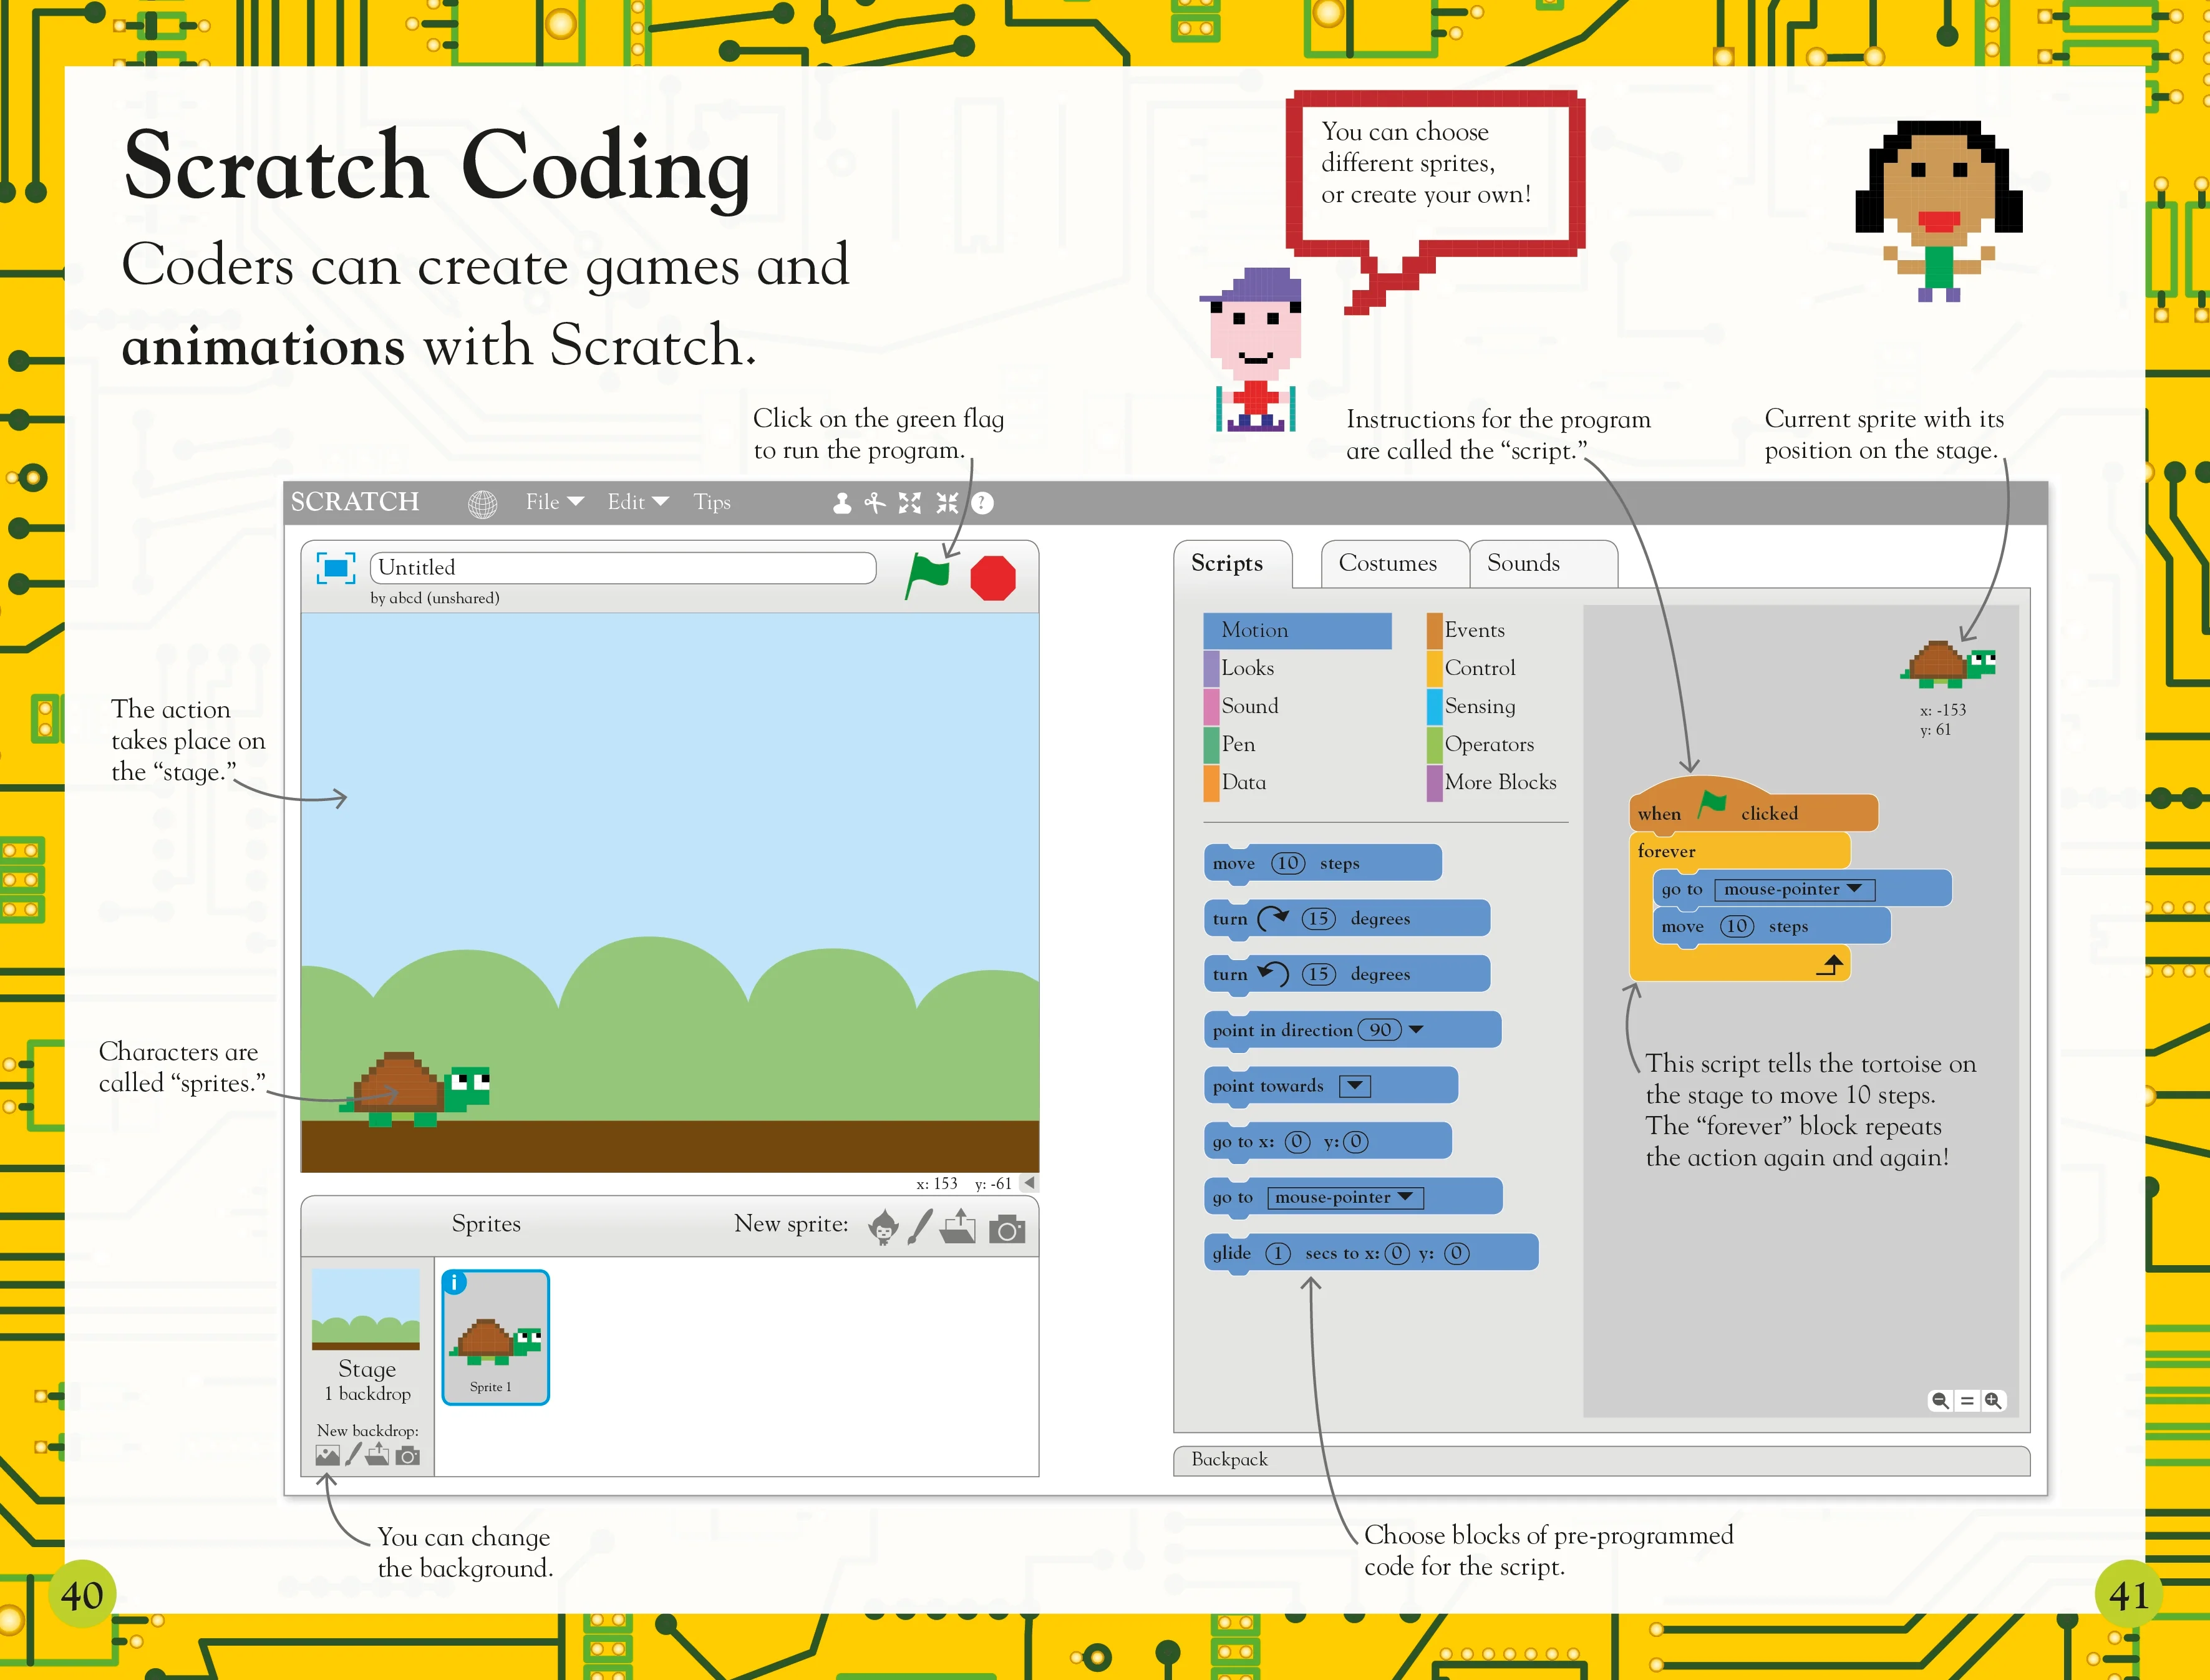
Task: Click steps value 10 in palette move block
Action: click(1288, 863)
